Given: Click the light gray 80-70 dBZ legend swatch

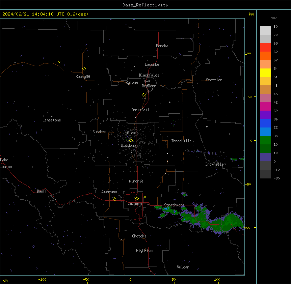Looking at the screenshot, I should (x=265, y=31).
